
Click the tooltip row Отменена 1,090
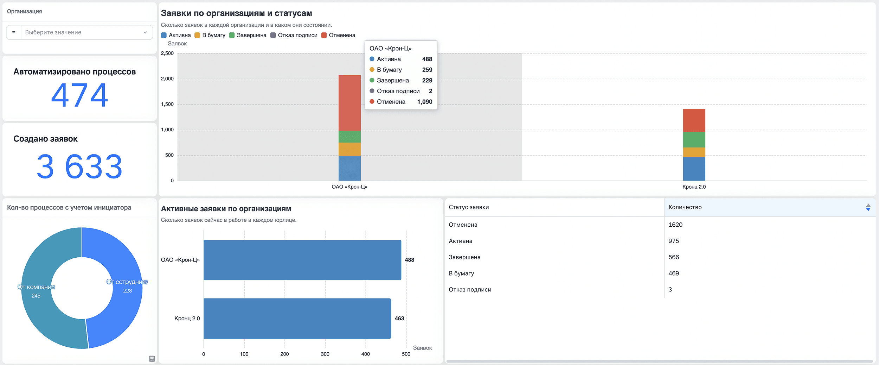(x=401, y=102)
